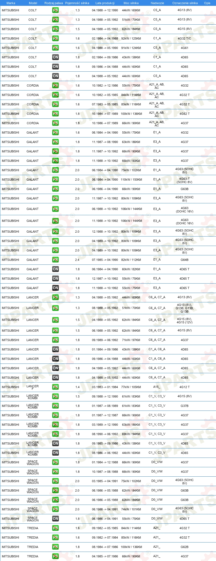
Task: Click the petrol icon in LANCER F 4G12 T row
Action: coord(56,387)
